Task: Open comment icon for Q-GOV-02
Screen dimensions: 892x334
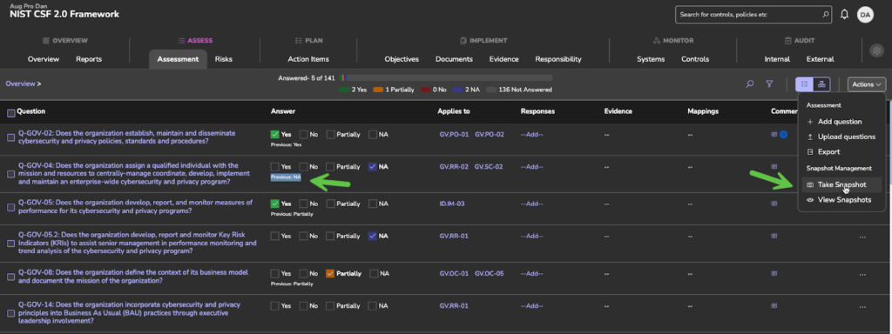Action: (774, 135)
